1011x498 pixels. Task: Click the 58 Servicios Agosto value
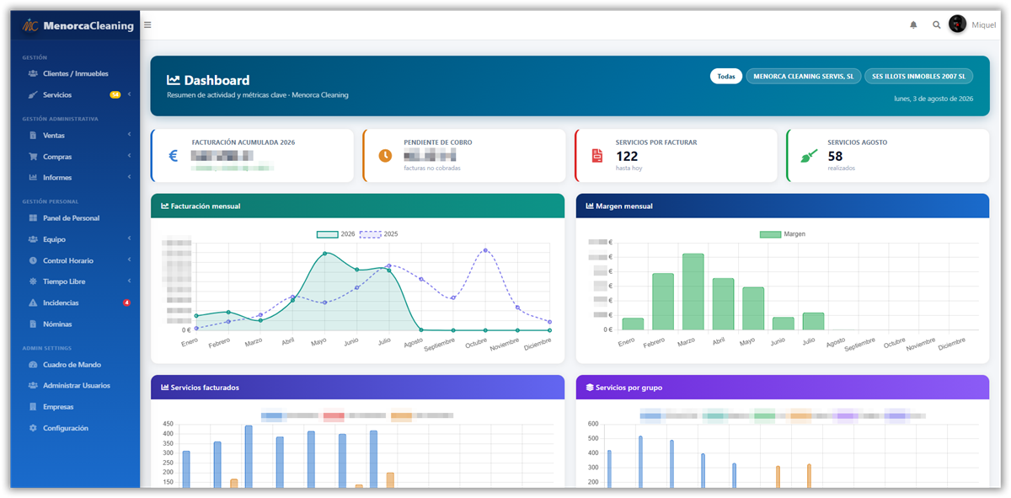tap(835, 156)
